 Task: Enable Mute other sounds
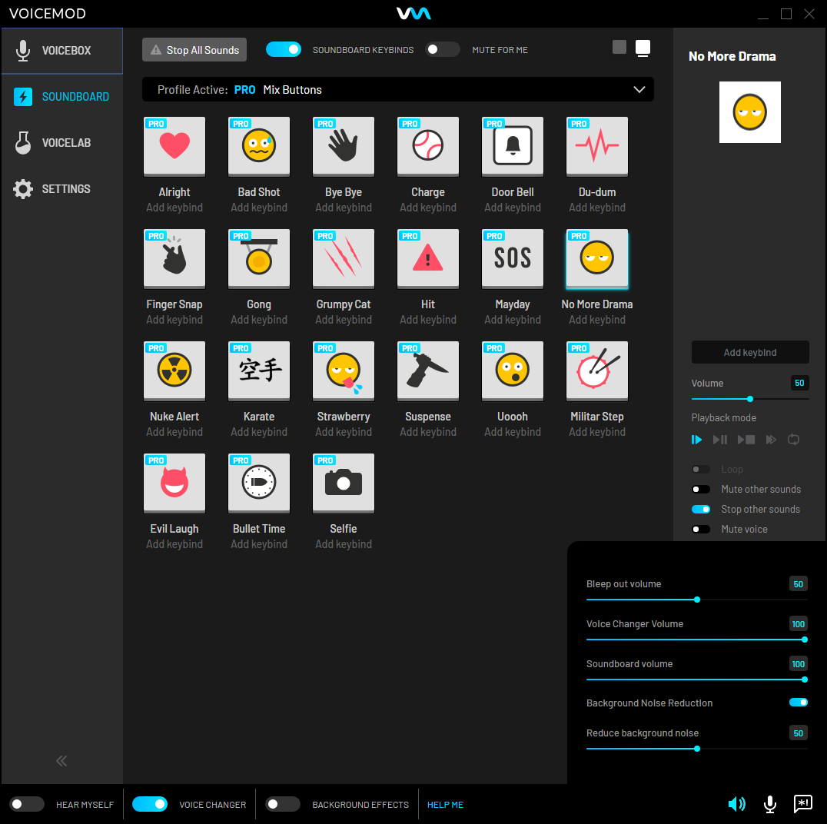click(x=700, y=489)
